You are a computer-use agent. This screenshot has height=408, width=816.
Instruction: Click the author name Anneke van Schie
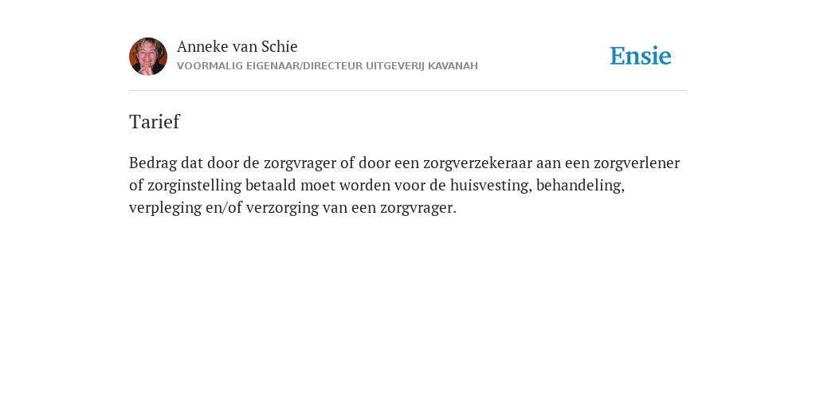pos(237,46)
